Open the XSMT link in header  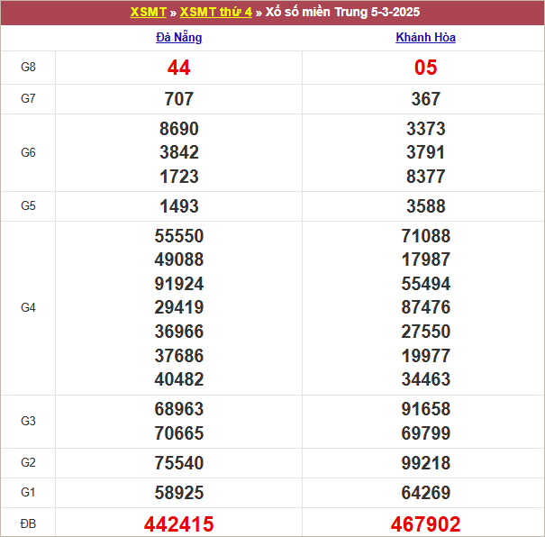pyautogui.click(x=149, y=13)
